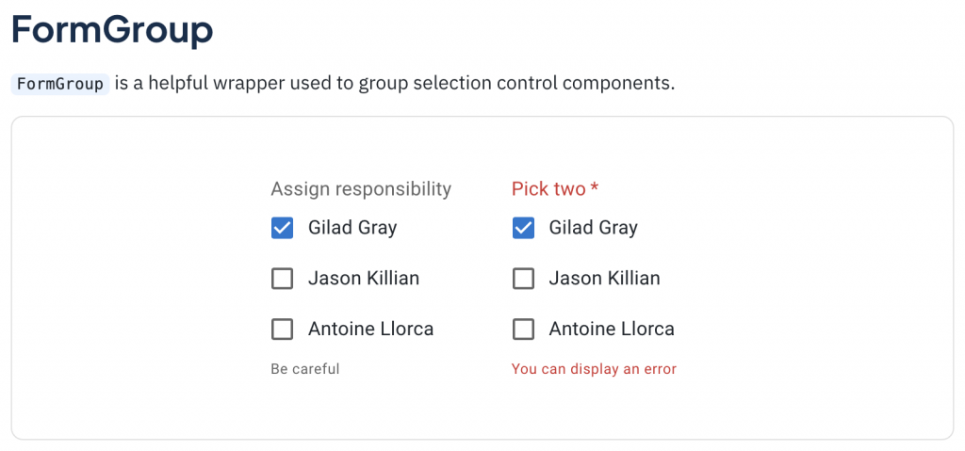Check Jason Killian under Assign responsibility
This screenshot has height=451, width=965.
click(282, 279)
